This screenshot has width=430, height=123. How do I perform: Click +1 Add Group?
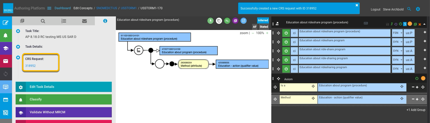click(x=416, y=110)
